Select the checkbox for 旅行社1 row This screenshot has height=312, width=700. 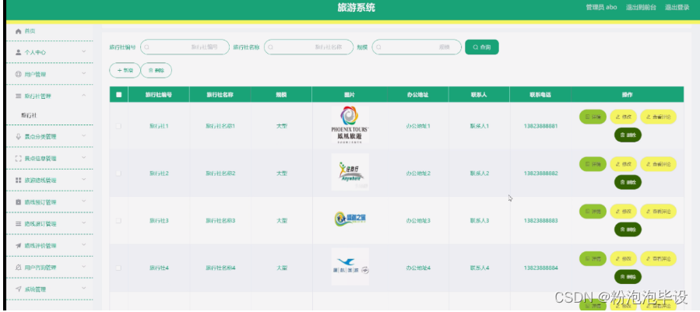click(x=118, y=125)
